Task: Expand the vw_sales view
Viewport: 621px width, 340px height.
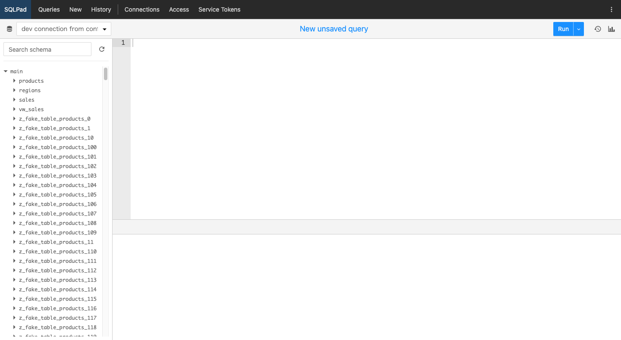Action: tap(15, 109)
